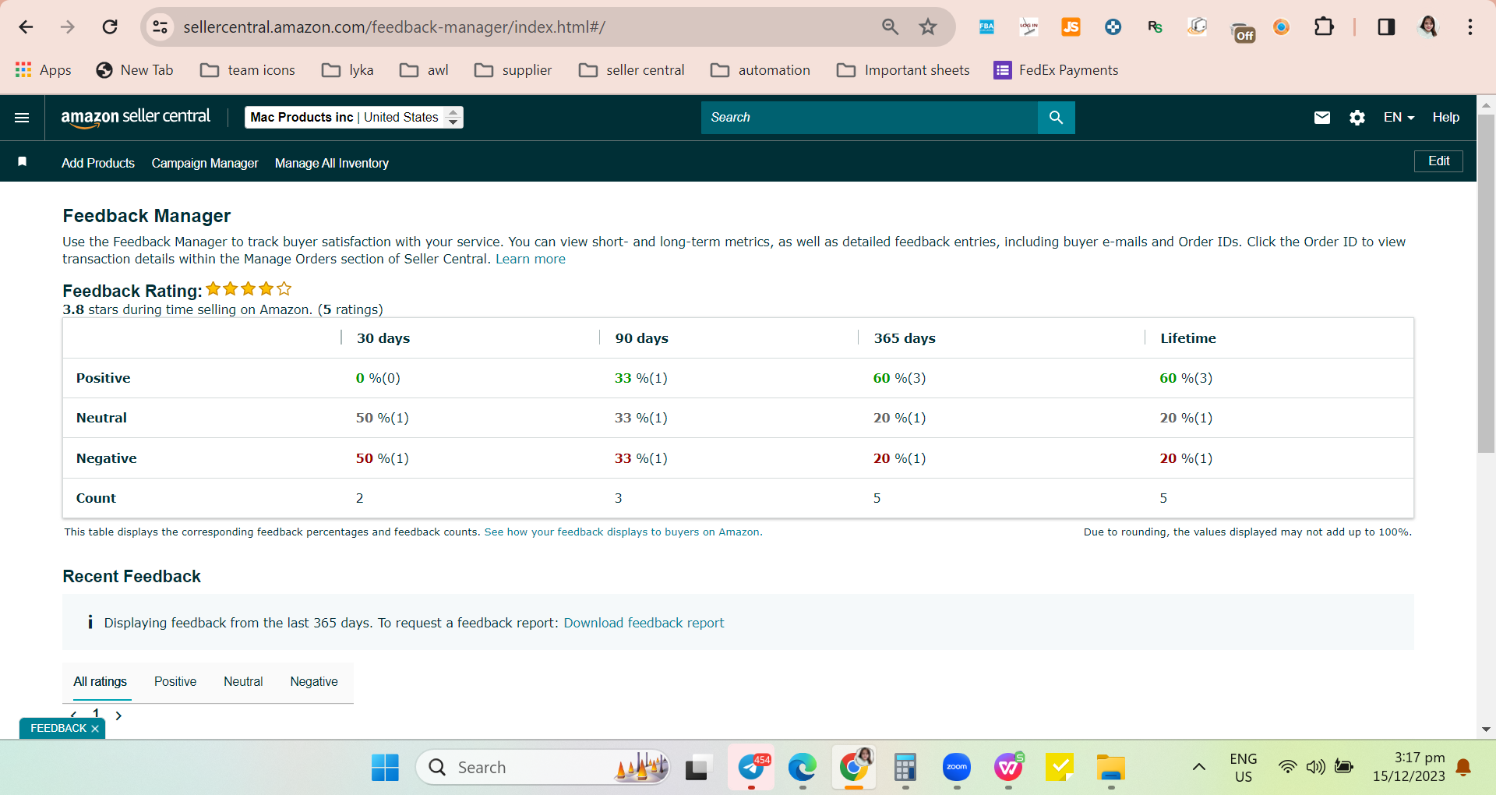Open the Calculator app from the taskbar

(x=905, y=768)
